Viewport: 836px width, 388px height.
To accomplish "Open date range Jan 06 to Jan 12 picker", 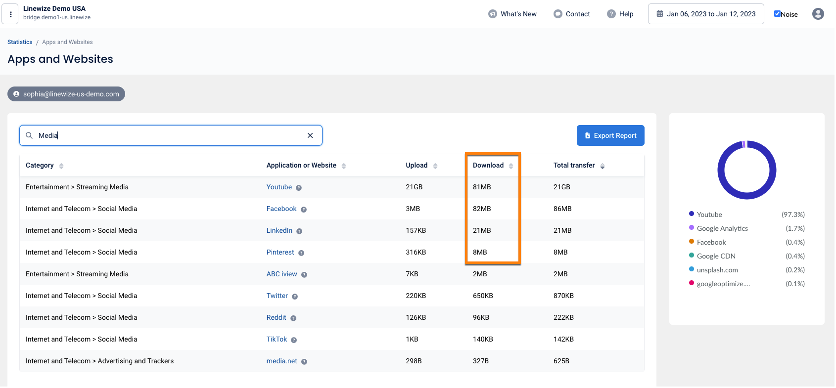I will 706,14.
